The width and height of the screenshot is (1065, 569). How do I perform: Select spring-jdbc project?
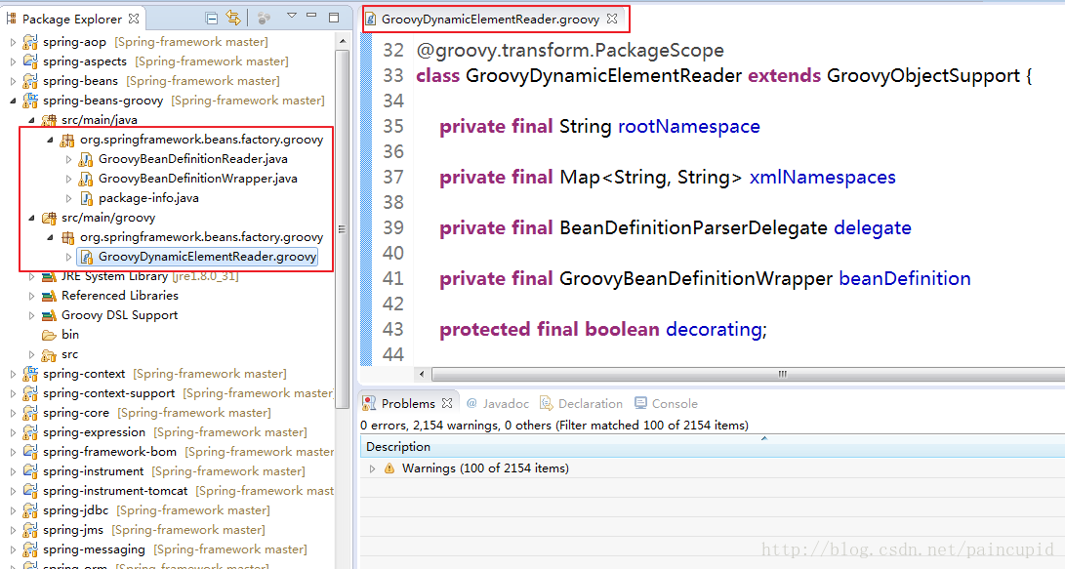[75, 510]
